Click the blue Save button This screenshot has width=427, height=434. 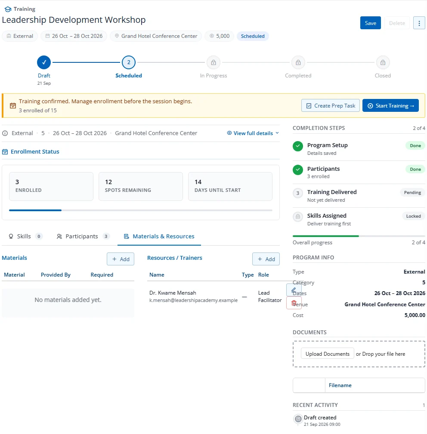point(370,23)
